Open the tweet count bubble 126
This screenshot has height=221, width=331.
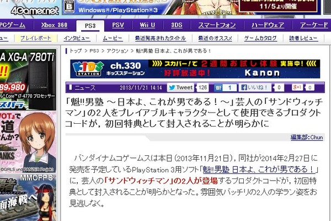[202, 87]
